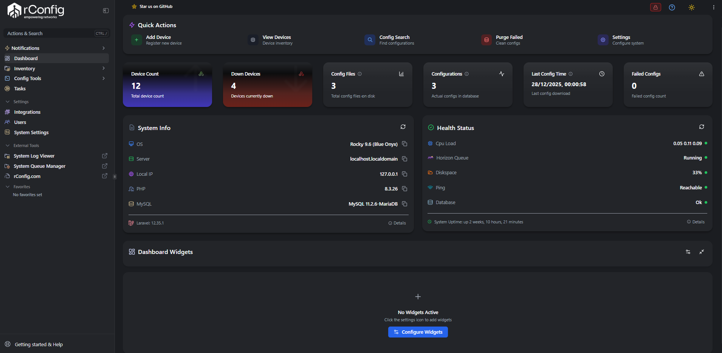Open Inventory in the sidebar

pyautogui.click(x=56, y=68)
